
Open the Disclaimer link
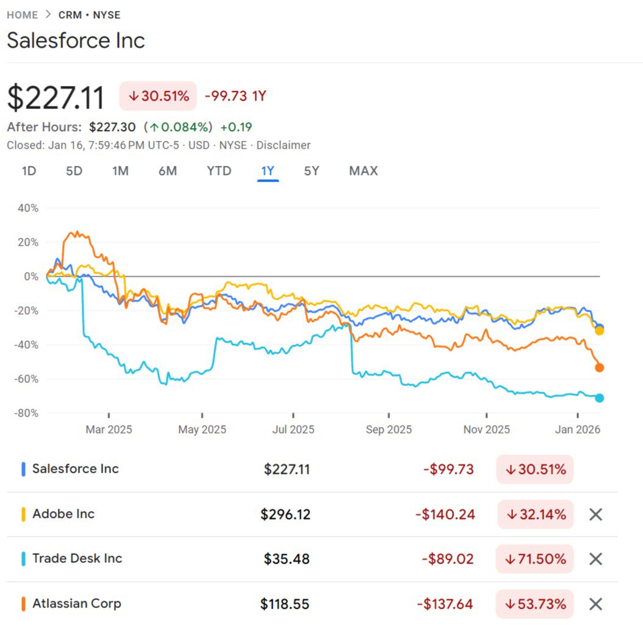pyautogui.click(x=283, y=145)
